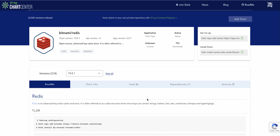Click the helm repo add center command field
Image resolution: width=280 pixels, height=136 pixels.
[224, 38]
